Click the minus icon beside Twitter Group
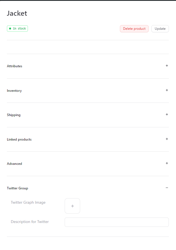The image size is (176, 250). pyautogui.click(x=167, y=188)
